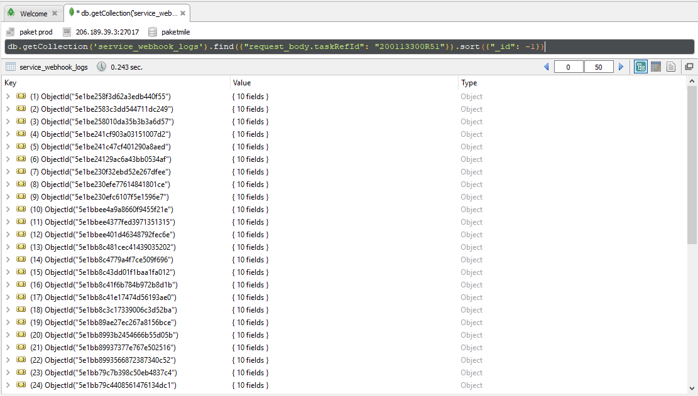Click the document icon of row (22)

[x=21, y=360]
